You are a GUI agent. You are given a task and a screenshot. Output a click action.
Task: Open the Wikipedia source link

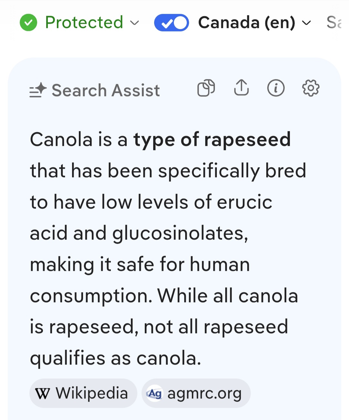coord(83,393)
